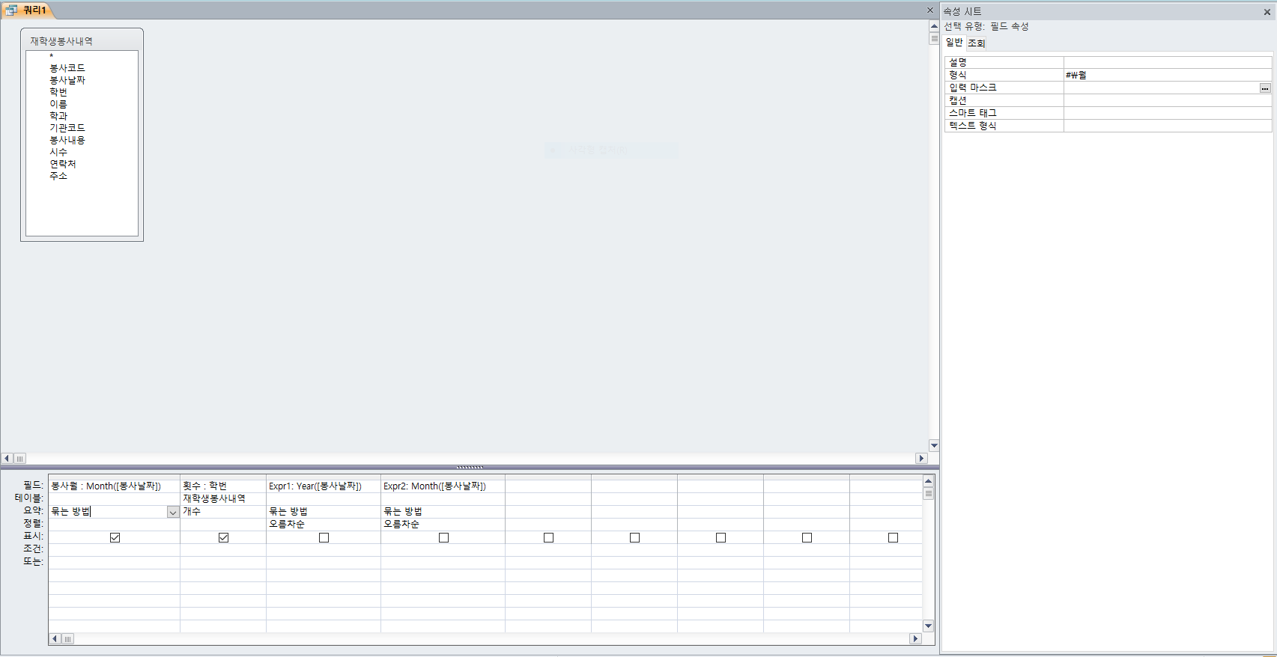Uncheck 표시 box for 횟수 column
The height and width of the screenshot is (657, 1277).
[x=223, y=537]
